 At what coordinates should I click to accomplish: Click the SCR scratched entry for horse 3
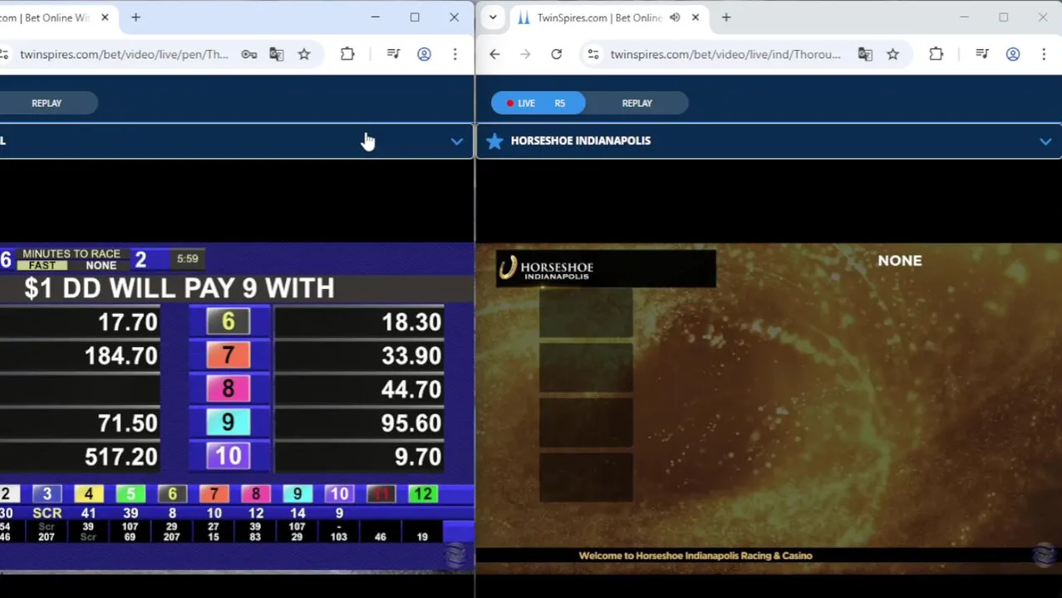point(47,513)
